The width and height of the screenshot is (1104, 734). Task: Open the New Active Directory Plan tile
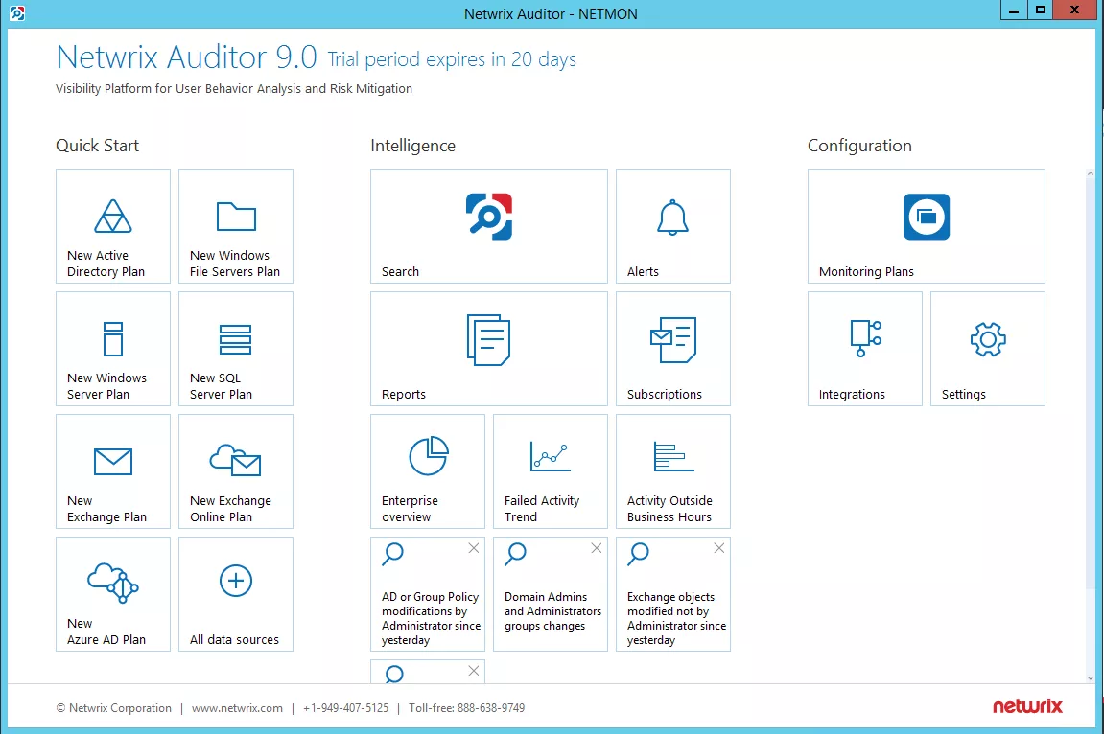(x=112, y=226)
